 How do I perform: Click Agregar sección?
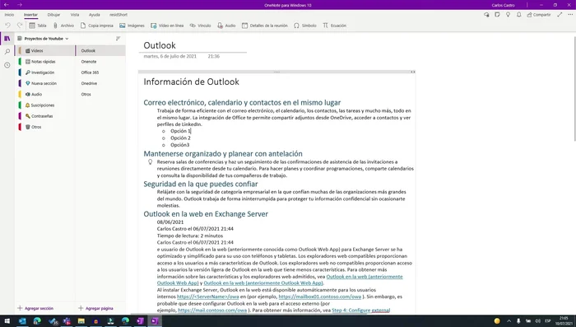[x=35, y=308]
